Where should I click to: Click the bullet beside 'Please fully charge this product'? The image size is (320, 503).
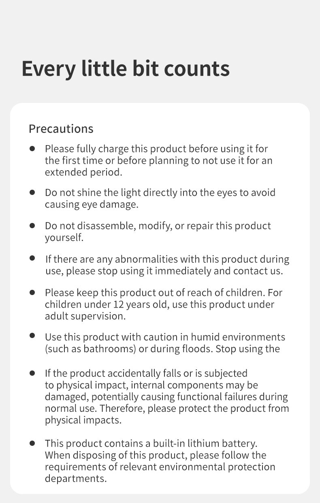(x=32, y=149)
